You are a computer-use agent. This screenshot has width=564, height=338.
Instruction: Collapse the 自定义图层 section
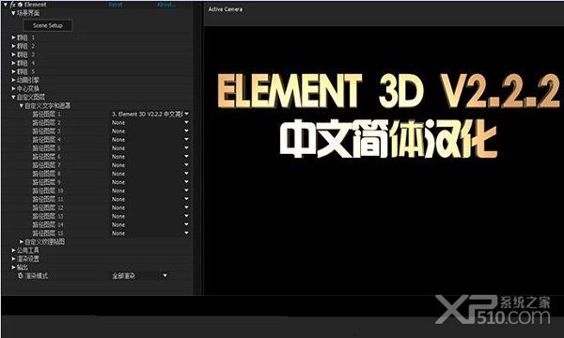[13, 97]
